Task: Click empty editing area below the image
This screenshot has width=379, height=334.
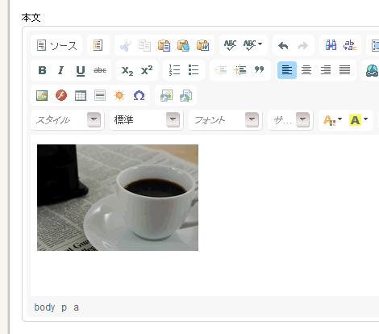Action: pyautogui.click(x=204, y=274)
